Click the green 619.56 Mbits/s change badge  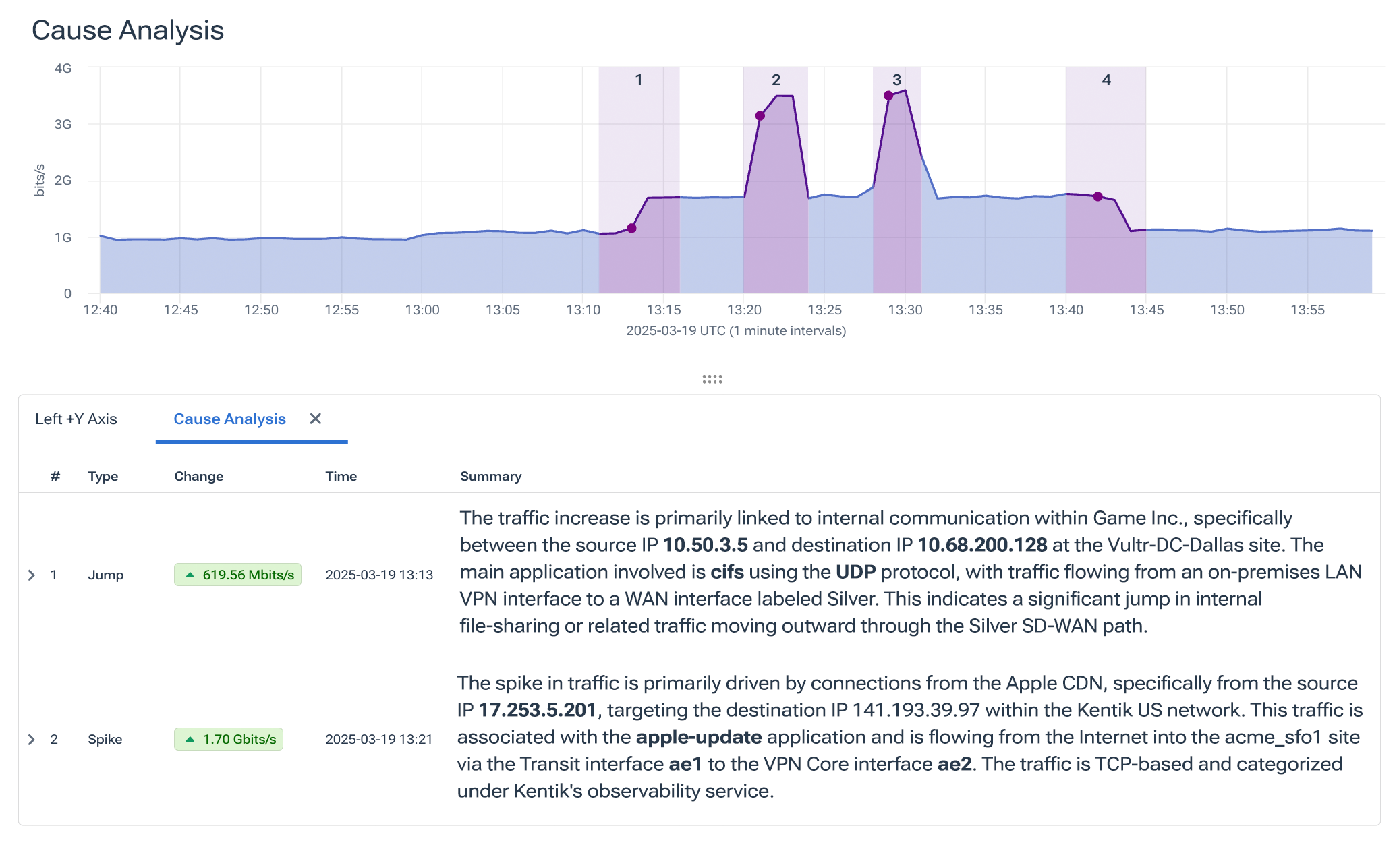point(237,575)
